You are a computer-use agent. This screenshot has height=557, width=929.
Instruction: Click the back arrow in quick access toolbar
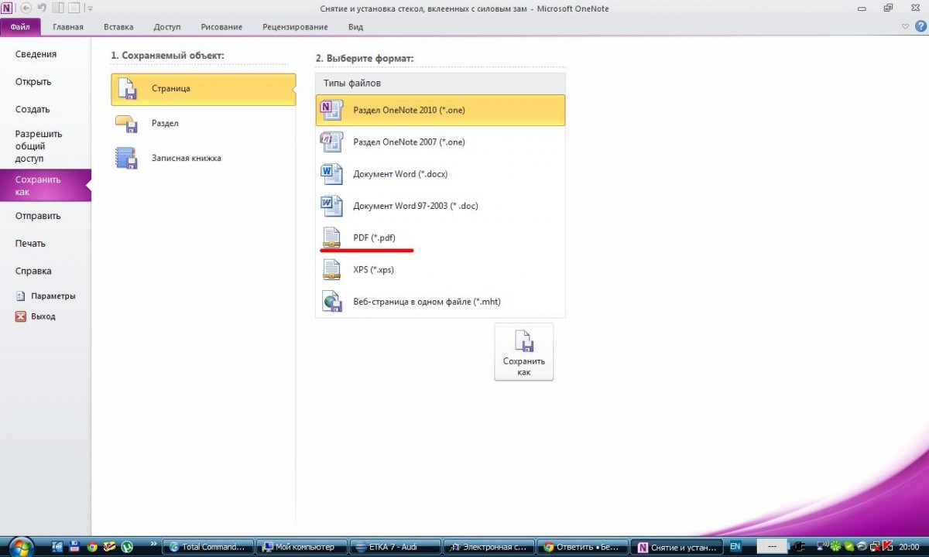(26, 9)
